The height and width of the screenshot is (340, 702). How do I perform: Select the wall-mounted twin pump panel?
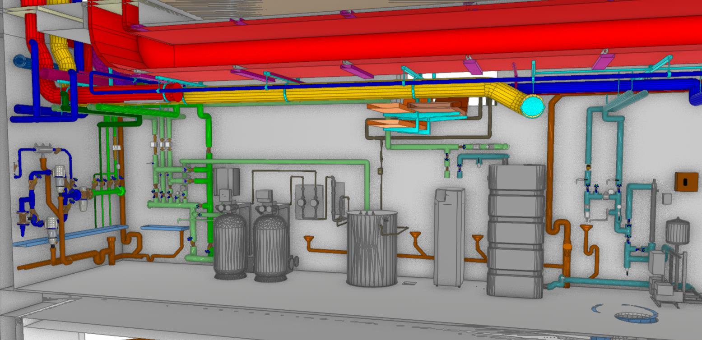pos(309,202)
